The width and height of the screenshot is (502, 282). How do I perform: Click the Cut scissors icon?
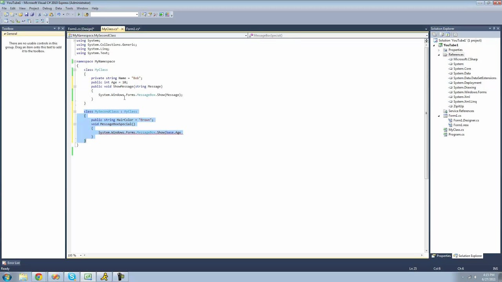(x=40, y=14)
